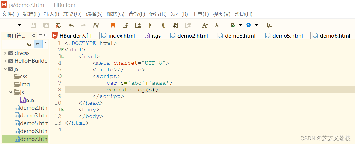Collapse the inner js folder
This screenshot has height=144, width=355.
pos(11,92)
